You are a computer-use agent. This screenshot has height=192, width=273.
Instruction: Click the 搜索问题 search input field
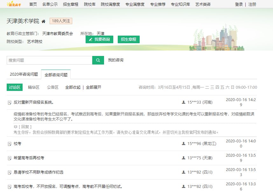[49, 60]
